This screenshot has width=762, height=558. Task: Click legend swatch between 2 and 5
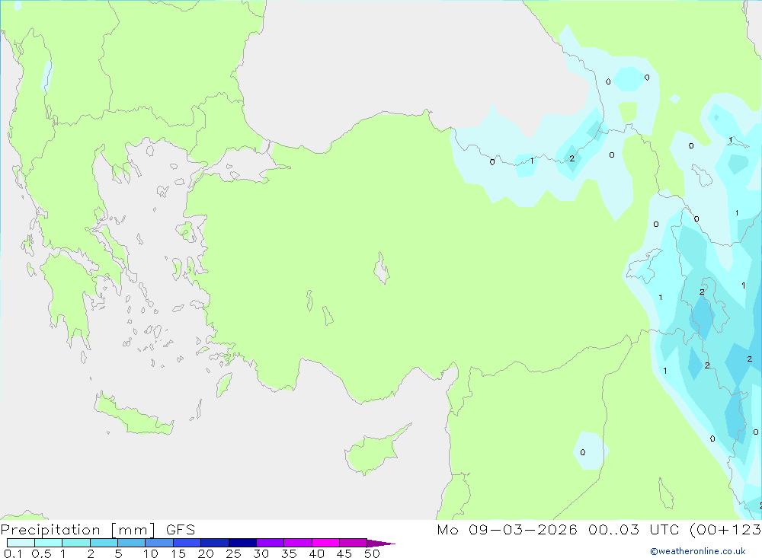pos(104,543)
